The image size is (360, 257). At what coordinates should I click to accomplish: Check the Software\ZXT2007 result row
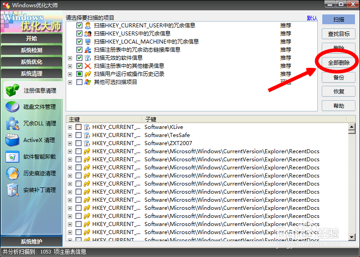coord(78,143)
